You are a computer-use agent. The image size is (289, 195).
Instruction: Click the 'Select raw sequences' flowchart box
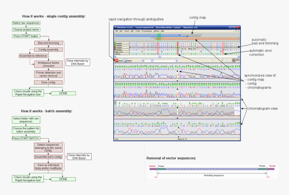tap(26, 23)
